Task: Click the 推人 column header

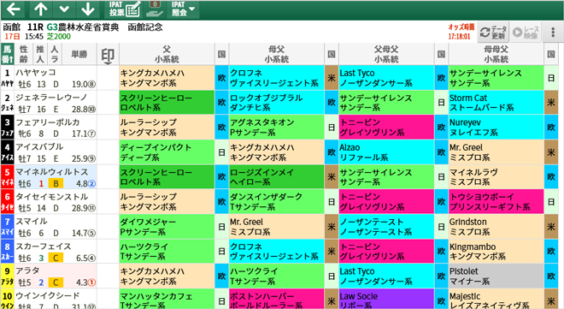Action: coord(40,55)
